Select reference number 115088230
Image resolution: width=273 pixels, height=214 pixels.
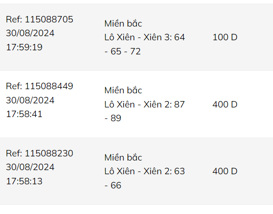[39, 153]
